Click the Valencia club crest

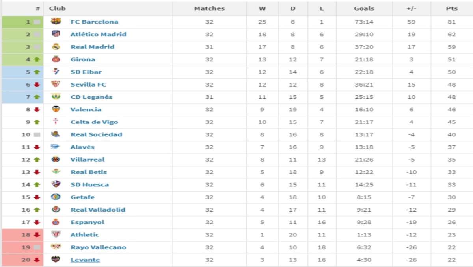pyautogui.click(x=56, y=109)
